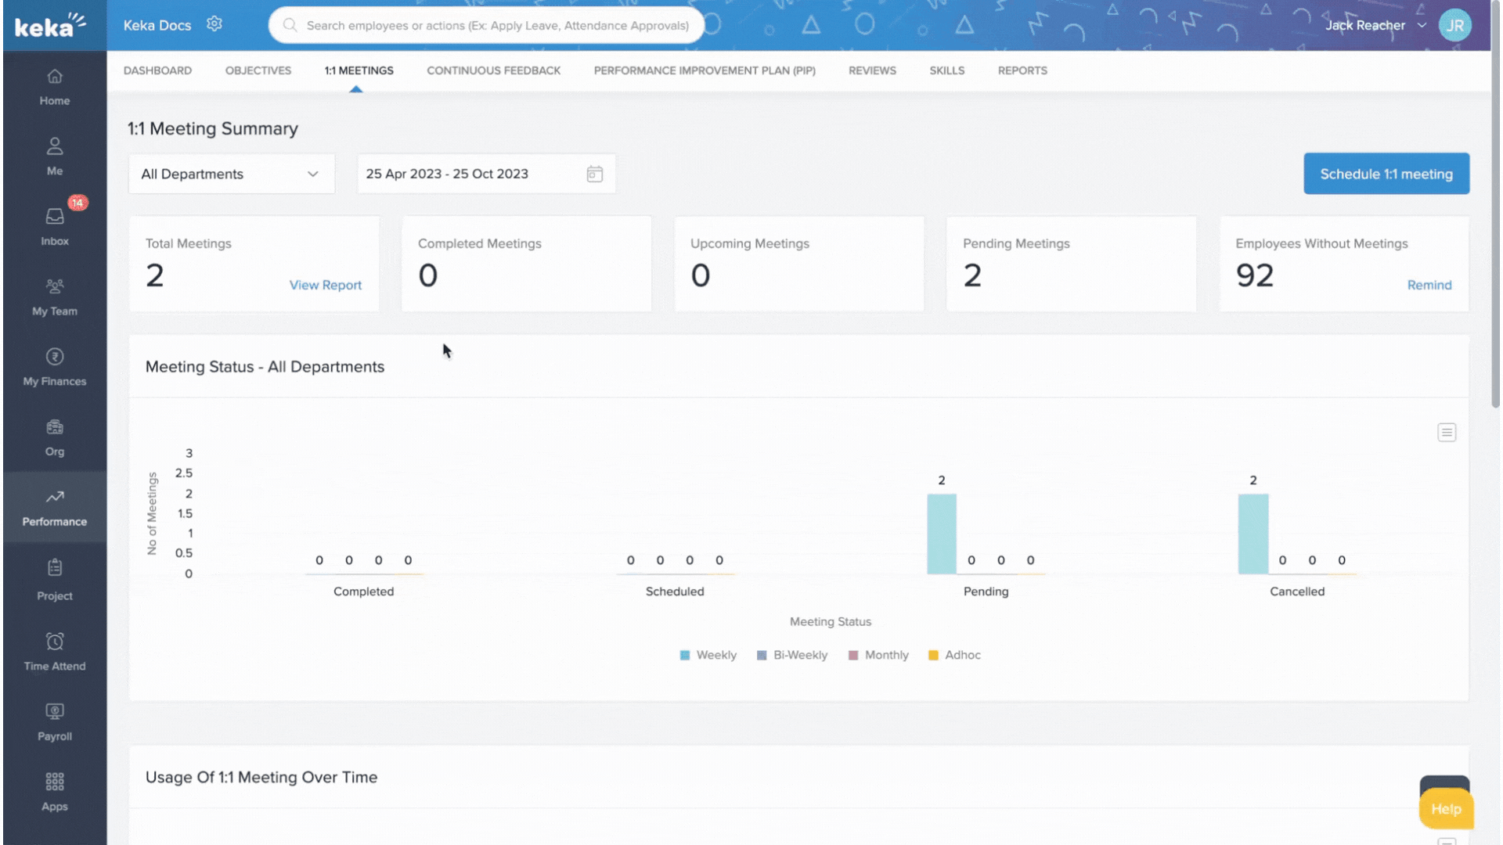Click the View Report link
The height and width of the screenshot is (845, 1503).
tap(326, 286)
